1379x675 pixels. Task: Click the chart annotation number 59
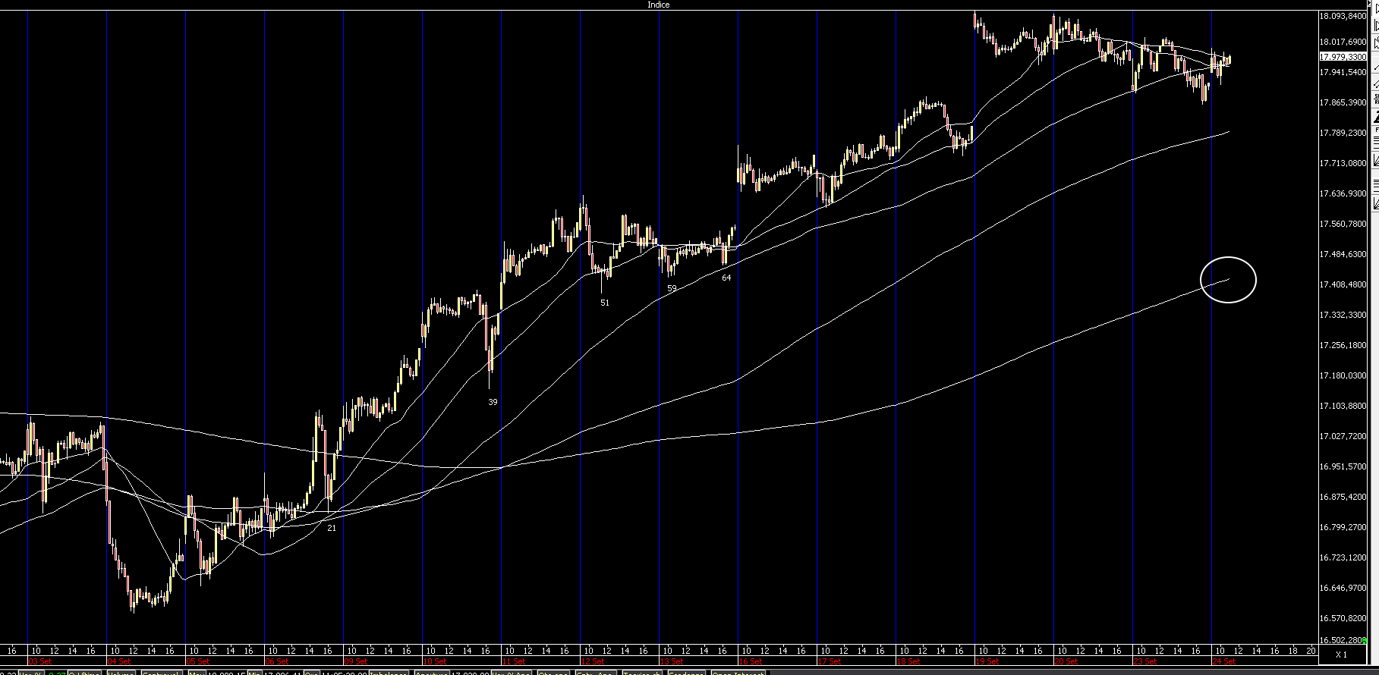(x=672, y=288)
